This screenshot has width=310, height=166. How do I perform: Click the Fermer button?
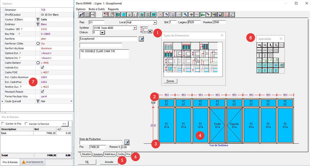(x=170, y=81)
